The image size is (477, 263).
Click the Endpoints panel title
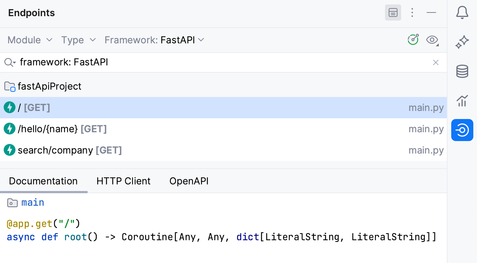click(32, 13)
